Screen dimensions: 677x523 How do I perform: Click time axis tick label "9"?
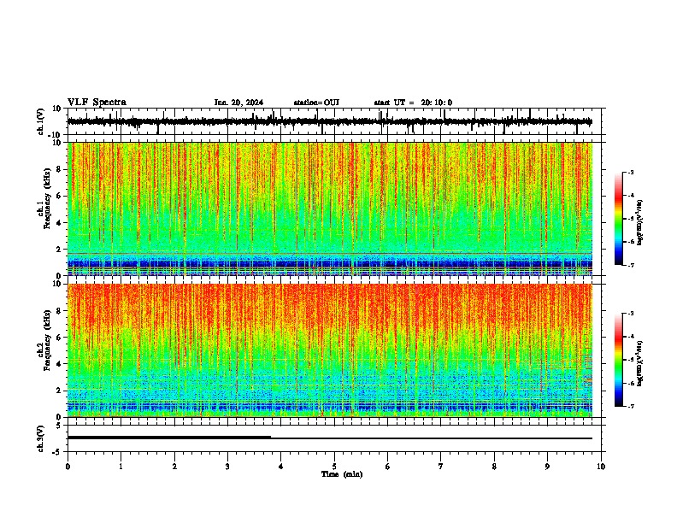(x=547, y=467)
